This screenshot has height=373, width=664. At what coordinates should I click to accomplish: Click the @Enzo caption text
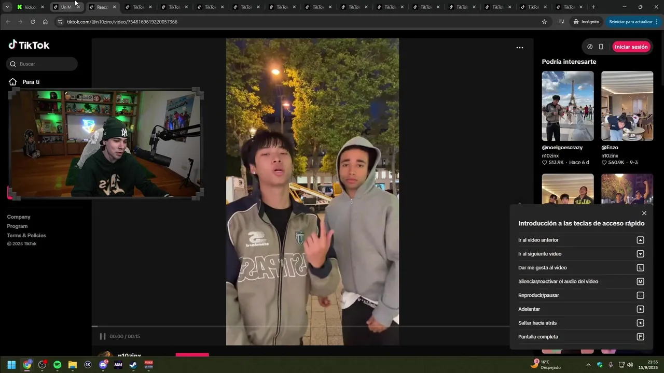pos(610,148)
